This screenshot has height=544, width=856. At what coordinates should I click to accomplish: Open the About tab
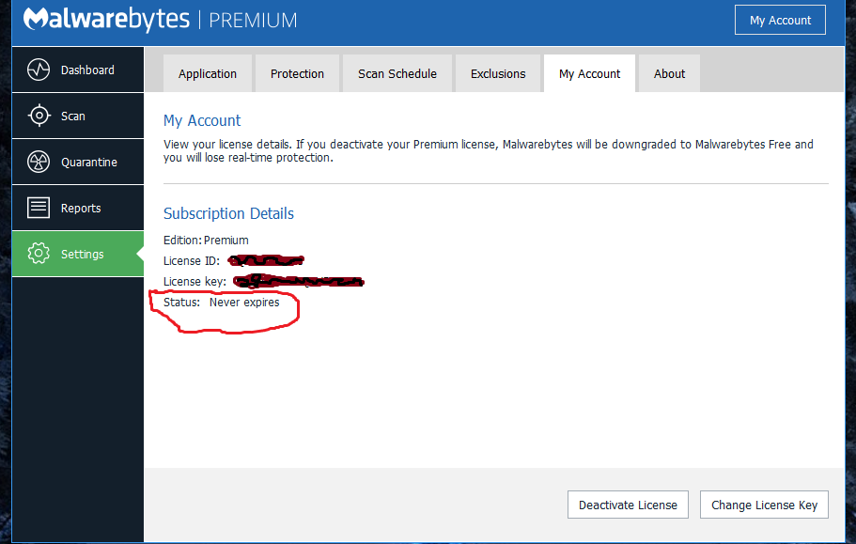669,73
